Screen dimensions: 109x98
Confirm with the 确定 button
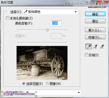pos(95,14)
